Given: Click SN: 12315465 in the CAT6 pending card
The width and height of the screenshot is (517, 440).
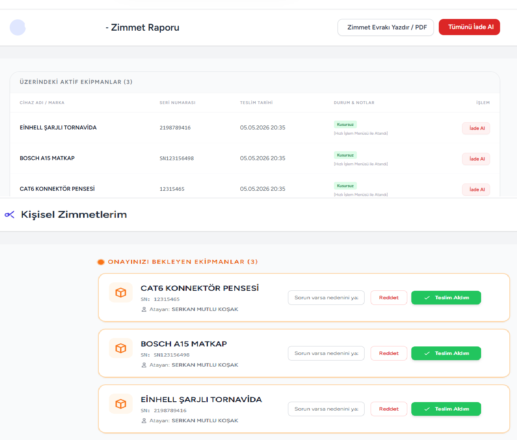Looking at the screenshot, I should (x=160, y=299).
